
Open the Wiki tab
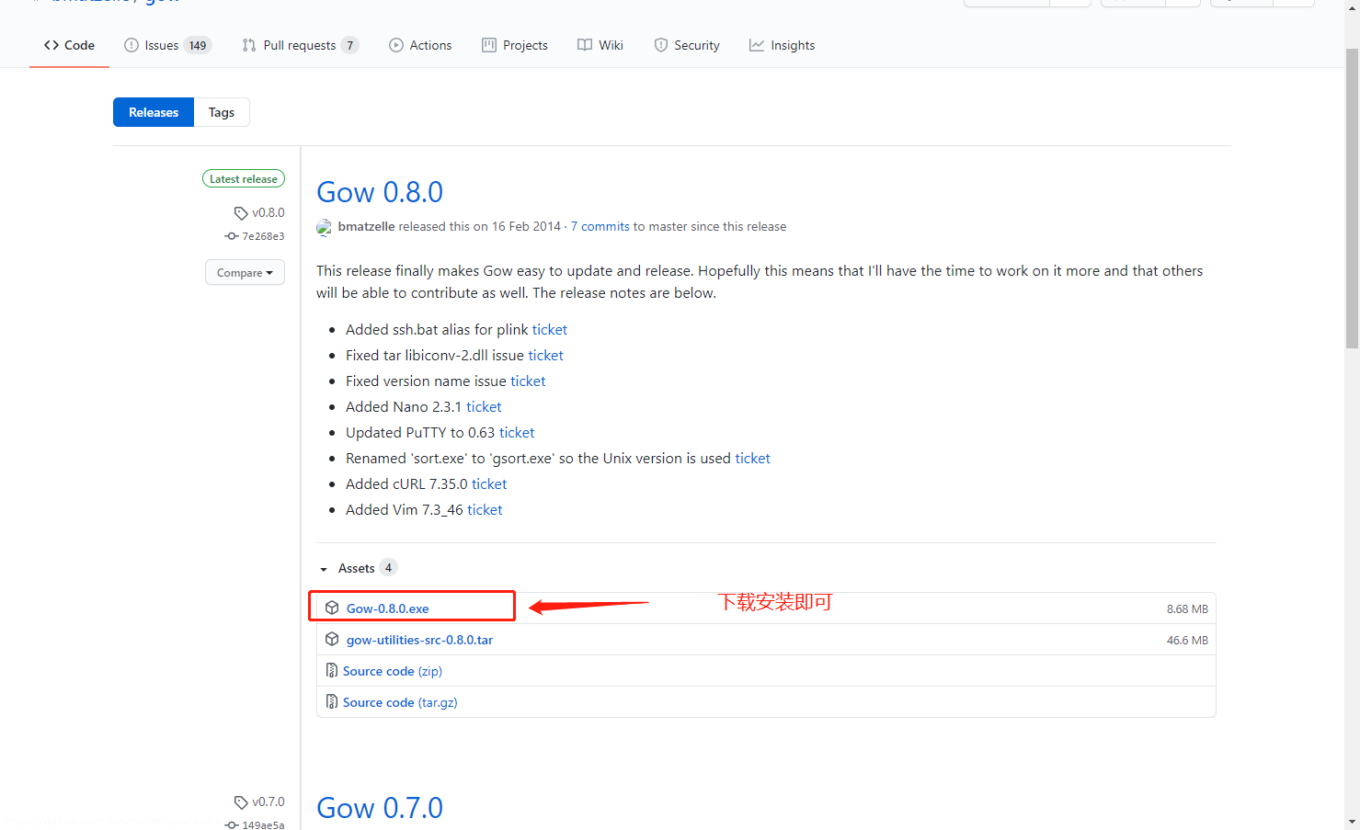tap(600, 45)
